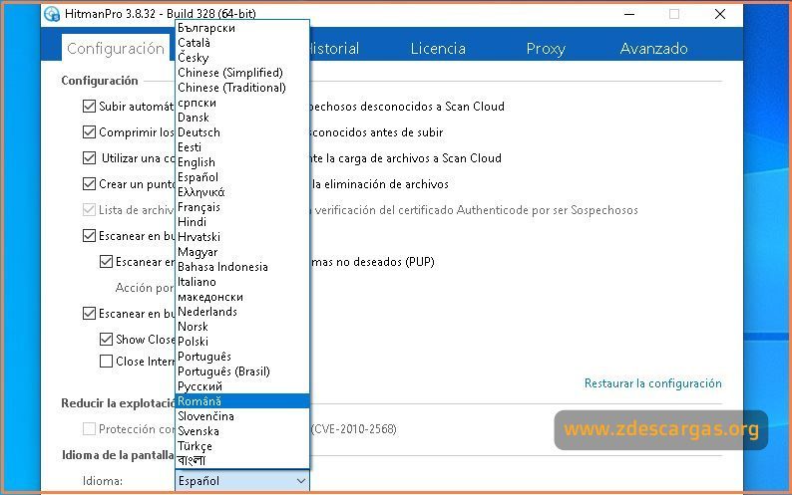Screen dimensions: 792x495
Task: Toggle 'Crear un punto' restore checkbox
Action: 89,183
